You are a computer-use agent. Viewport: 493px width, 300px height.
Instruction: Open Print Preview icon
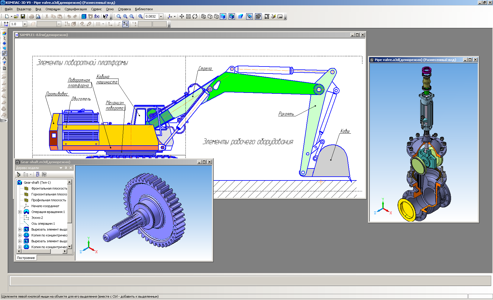coord(38,16)
